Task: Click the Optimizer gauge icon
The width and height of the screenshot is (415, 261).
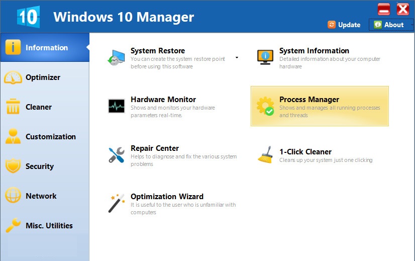Action: (13, 77)
